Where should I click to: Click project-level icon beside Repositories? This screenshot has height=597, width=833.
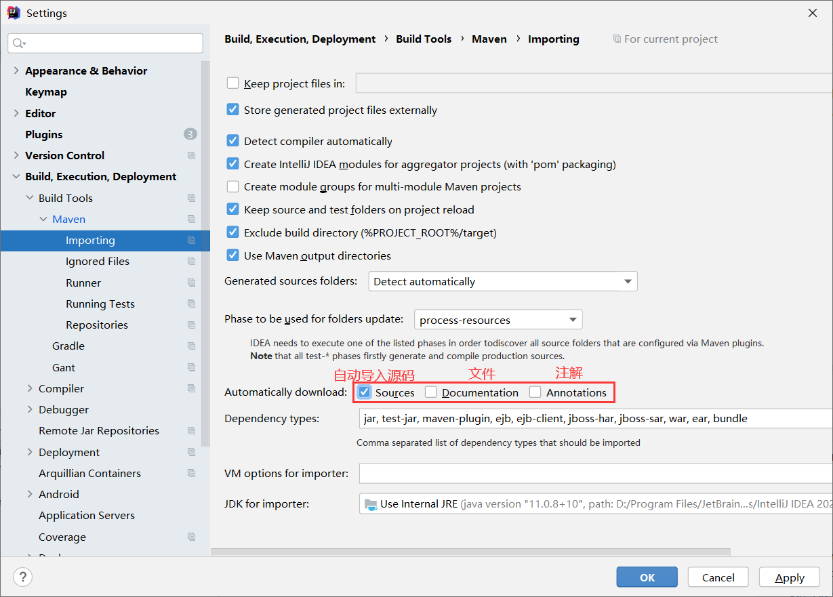pos(191,325)
